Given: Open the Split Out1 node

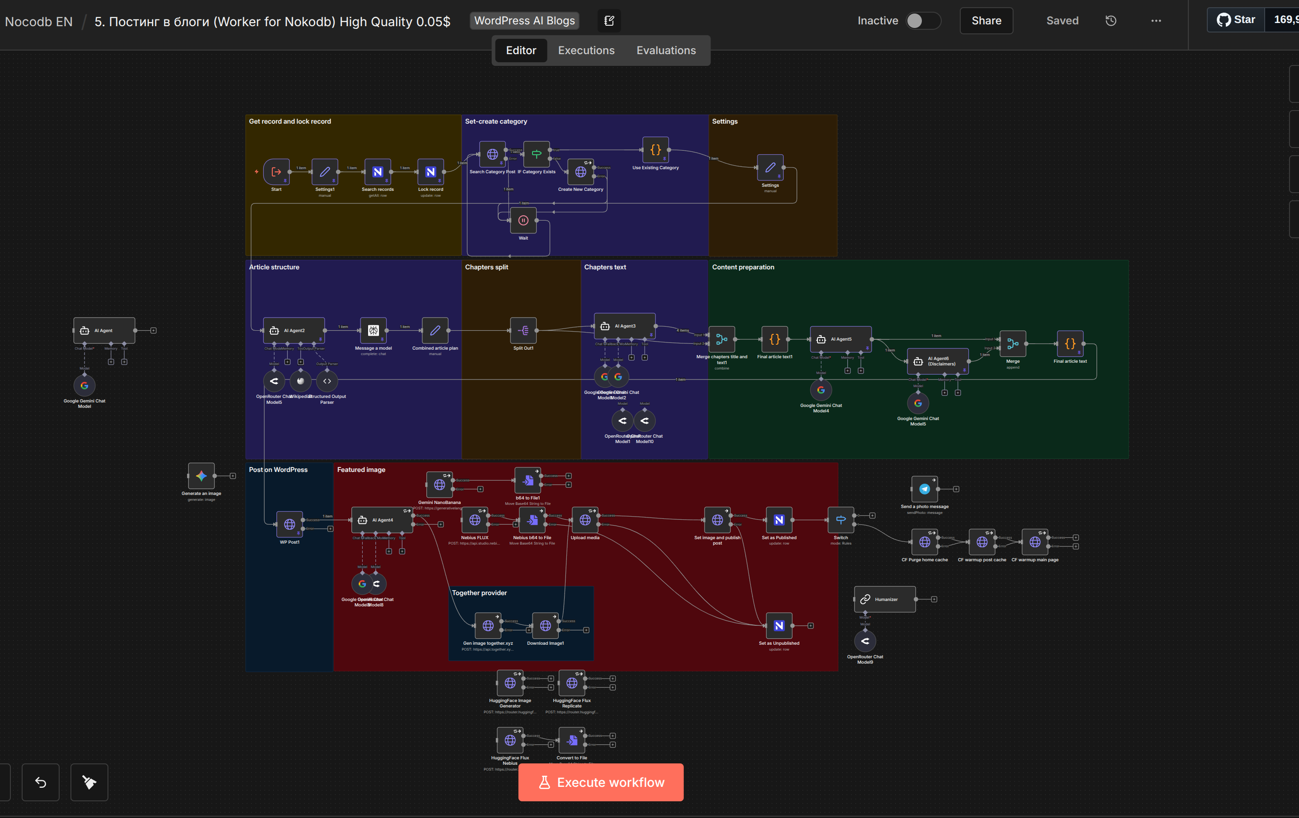Looking at the screenshot, I should tap(523, 330).
